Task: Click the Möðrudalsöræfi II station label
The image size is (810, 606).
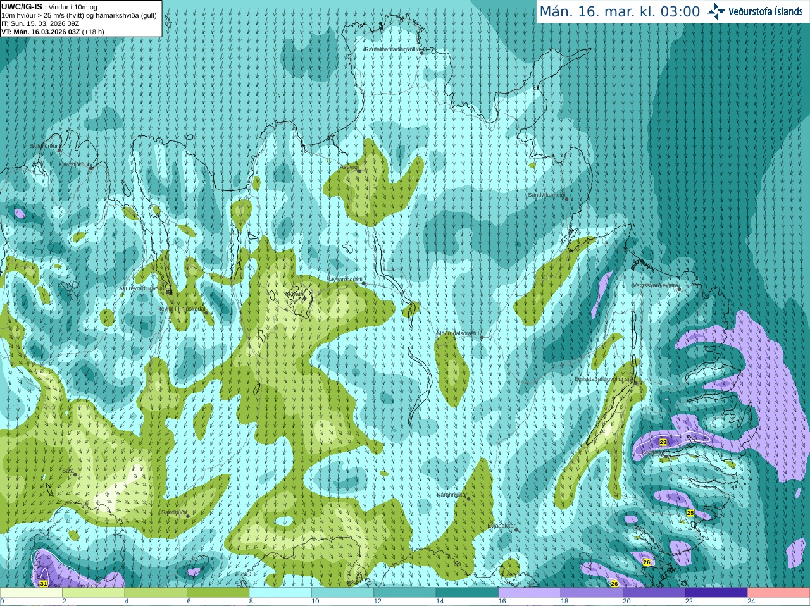Action: click(x=459, y=333)
